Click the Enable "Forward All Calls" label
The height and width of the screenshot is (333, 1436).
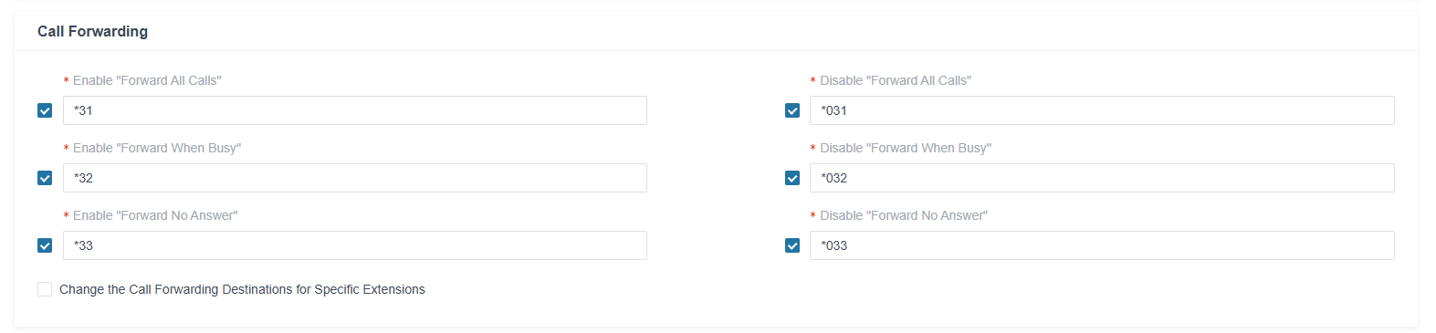coord(147,80)
